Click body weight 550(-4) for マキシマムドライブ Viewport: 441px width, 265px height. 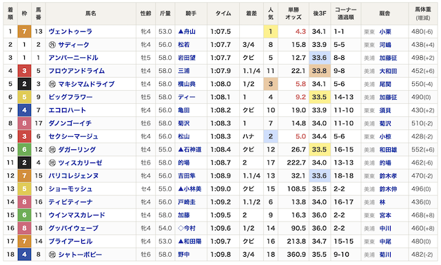tap(422, 84)
